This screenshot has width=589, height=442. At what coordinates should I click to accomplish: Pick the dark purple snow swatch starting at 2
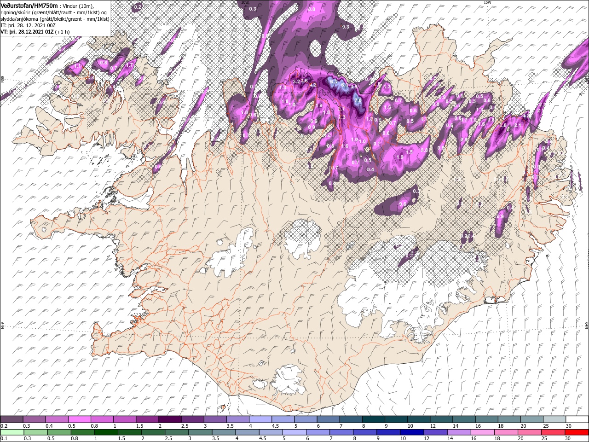(170, 419)
